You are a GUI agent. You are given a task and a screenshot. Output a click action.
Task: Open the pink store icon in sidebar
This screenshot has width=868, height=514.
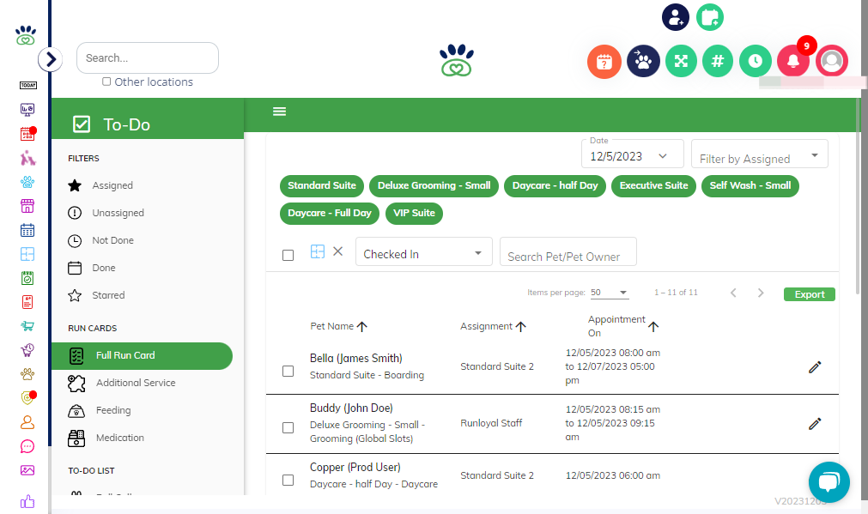tap(27, 206)
